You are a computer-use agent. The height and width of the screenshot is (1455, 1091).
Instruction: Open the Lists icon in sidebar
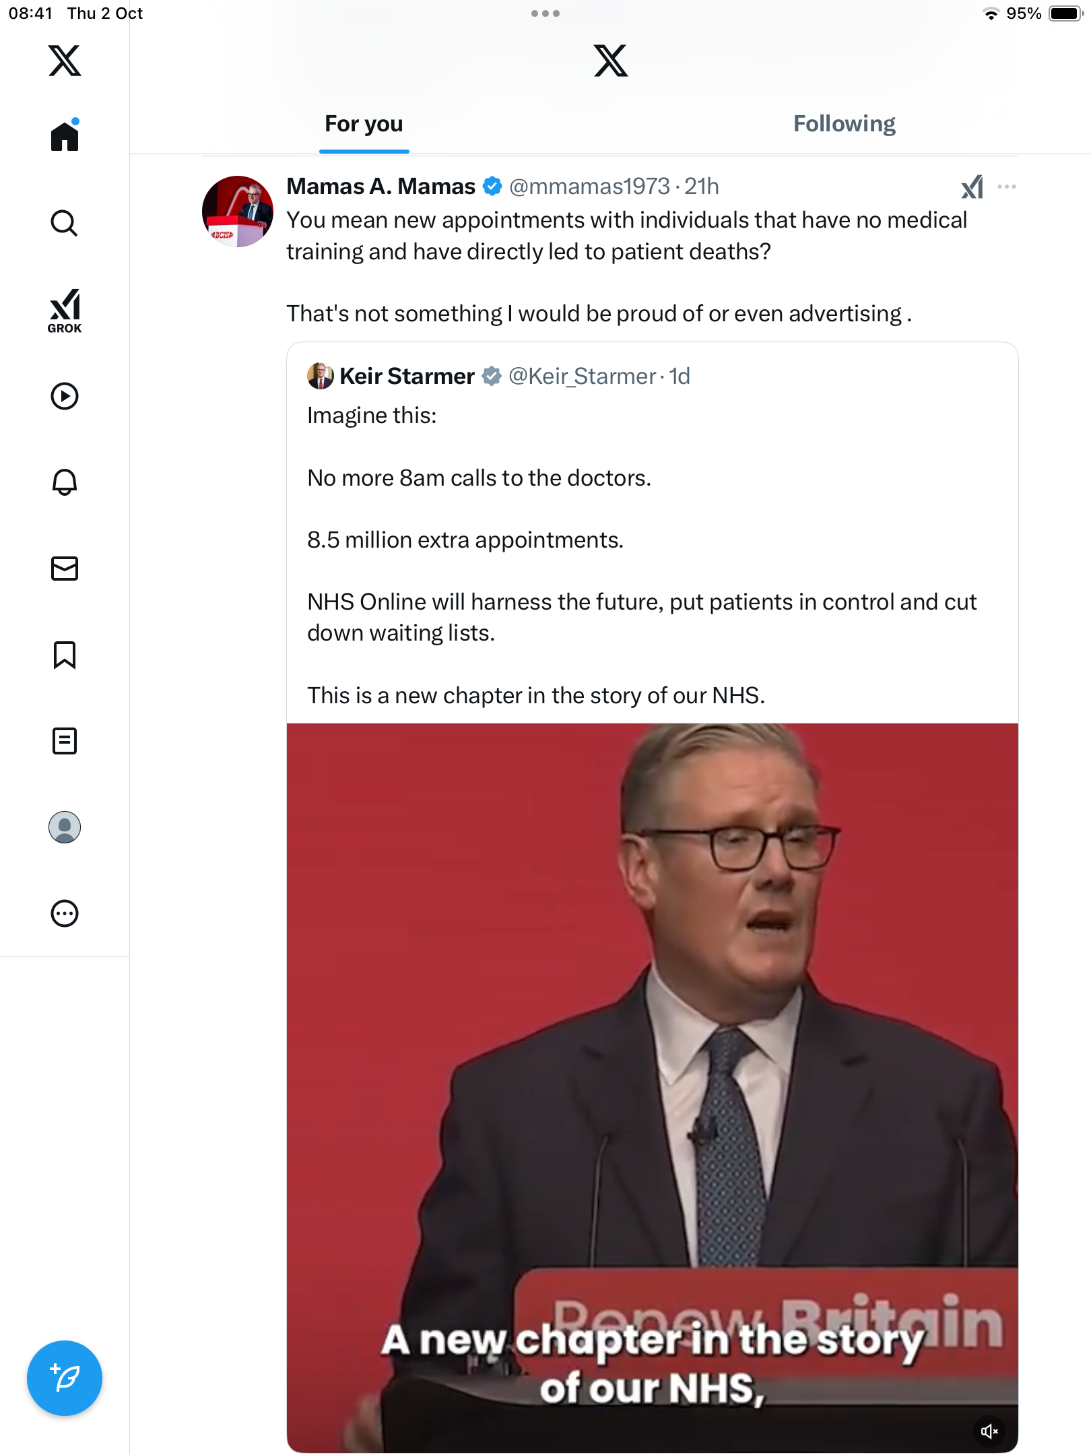pyautogui.click(x=65, y=741)
